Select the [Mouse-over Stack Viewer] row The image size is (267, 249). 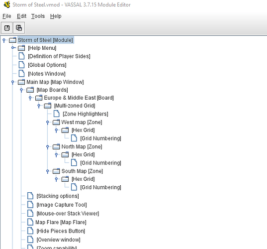coord(68,213)
